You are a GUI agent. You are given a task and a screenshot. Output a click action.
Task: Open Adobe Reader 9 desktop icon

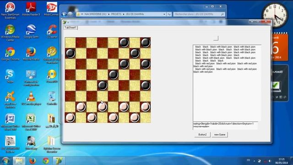[x=31, y=9]
